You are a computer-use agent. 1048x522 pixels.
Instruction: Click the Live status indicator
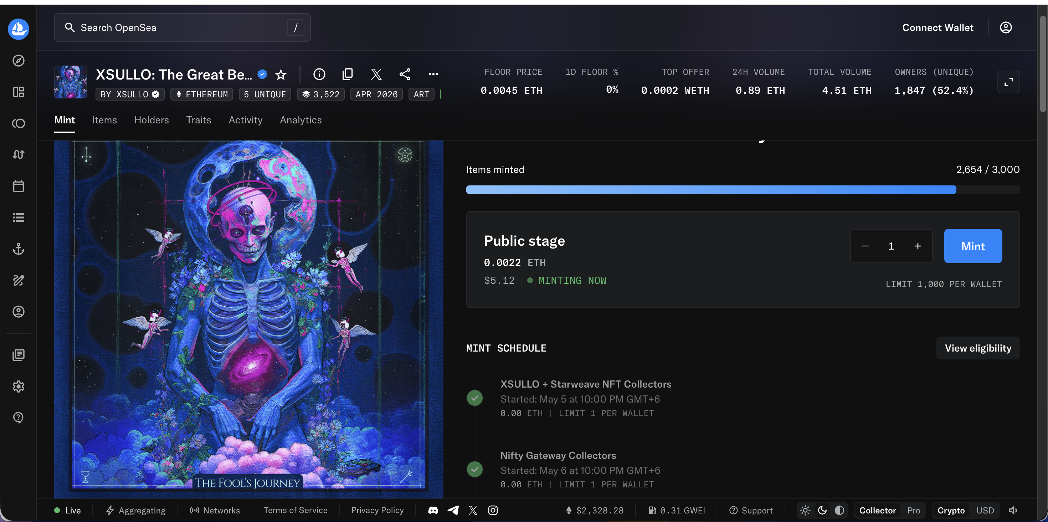[67, 510]
